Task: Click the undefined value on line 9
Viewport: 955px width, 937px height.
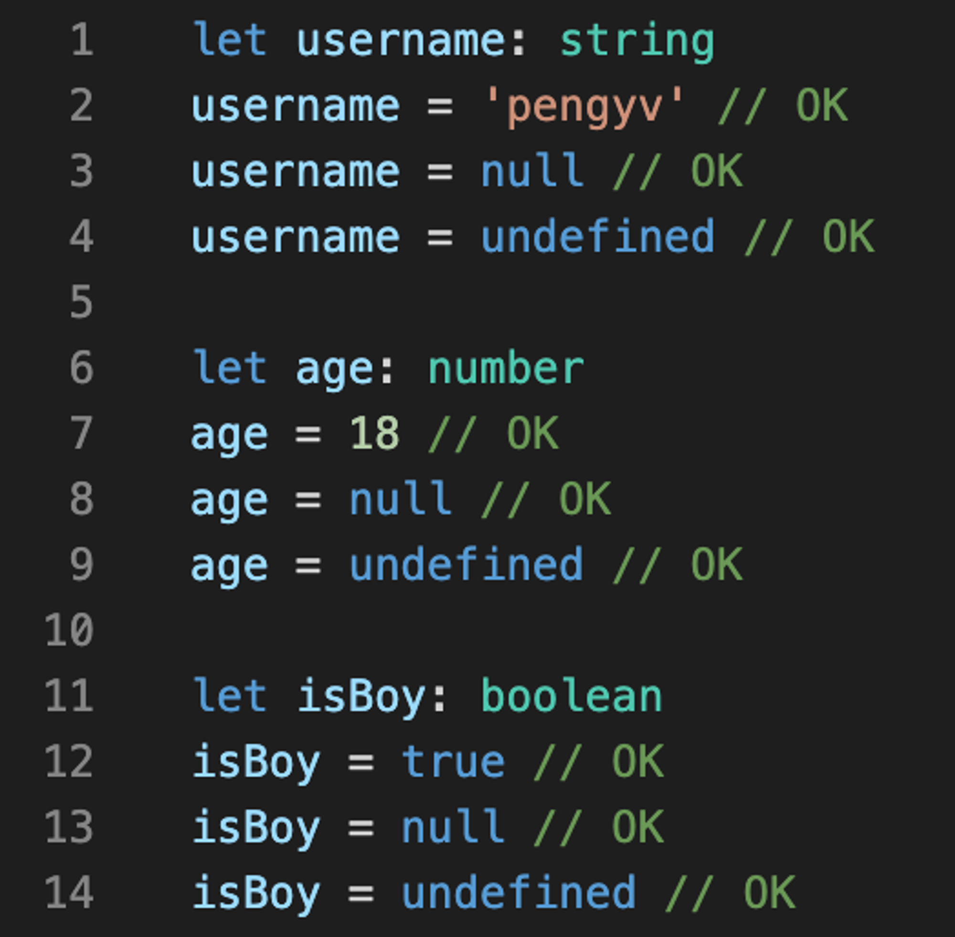Action: click(x=467, y=564)
